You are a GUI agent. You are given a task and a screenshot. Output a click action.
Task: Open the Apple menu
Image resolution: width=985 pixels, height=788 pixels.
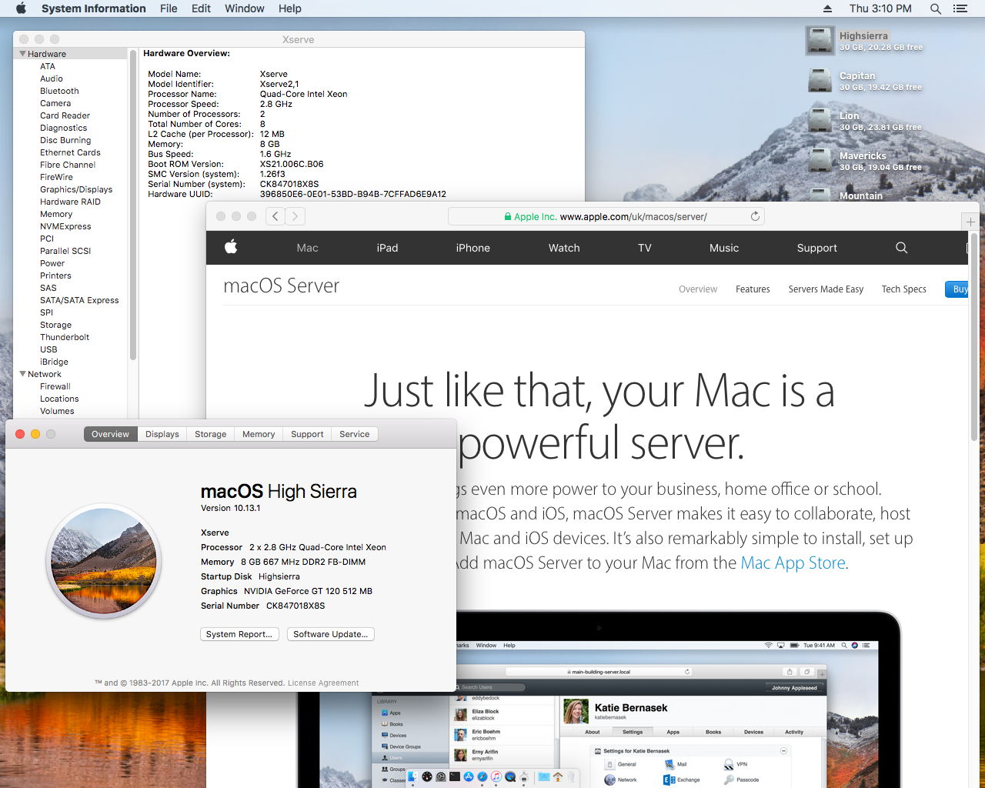click(21, 8)
